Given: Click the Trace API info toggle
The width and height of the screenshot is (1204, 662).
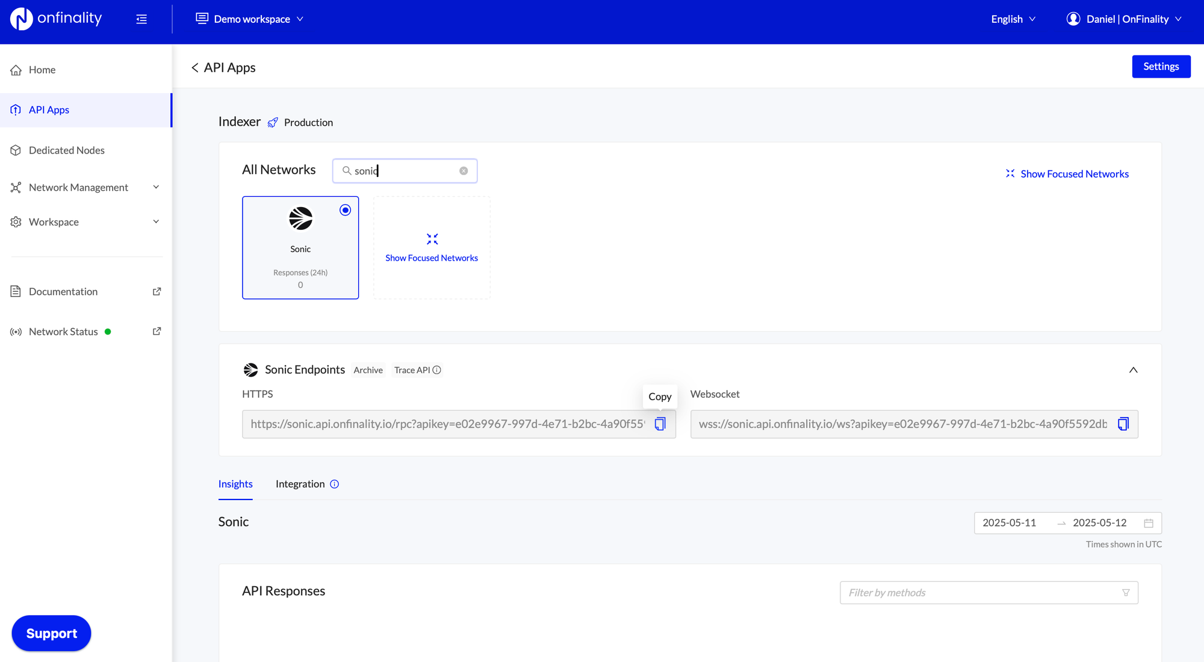Looking at the screenshot, I should (437, 370).
